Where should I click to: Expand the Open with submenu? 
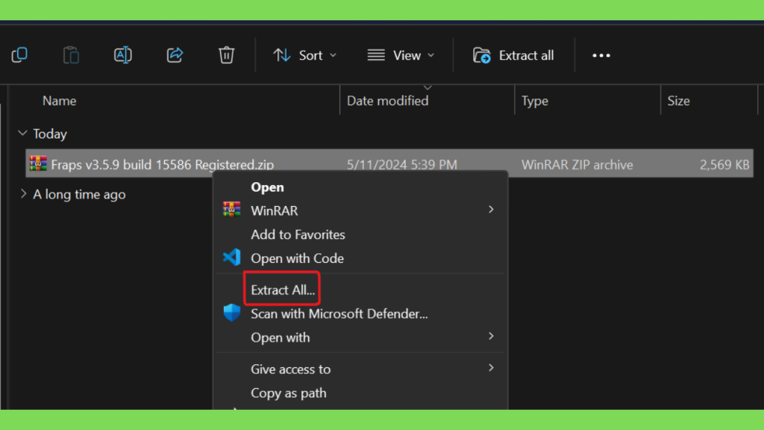pos(360,337)
